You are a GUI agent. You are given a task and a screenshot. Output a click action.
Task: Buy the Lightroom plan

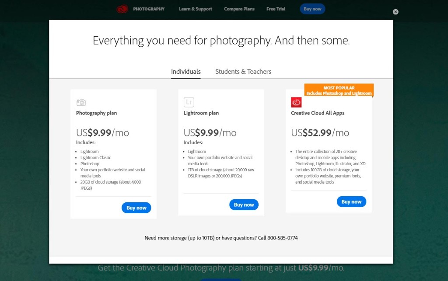[x=244, y=205]
